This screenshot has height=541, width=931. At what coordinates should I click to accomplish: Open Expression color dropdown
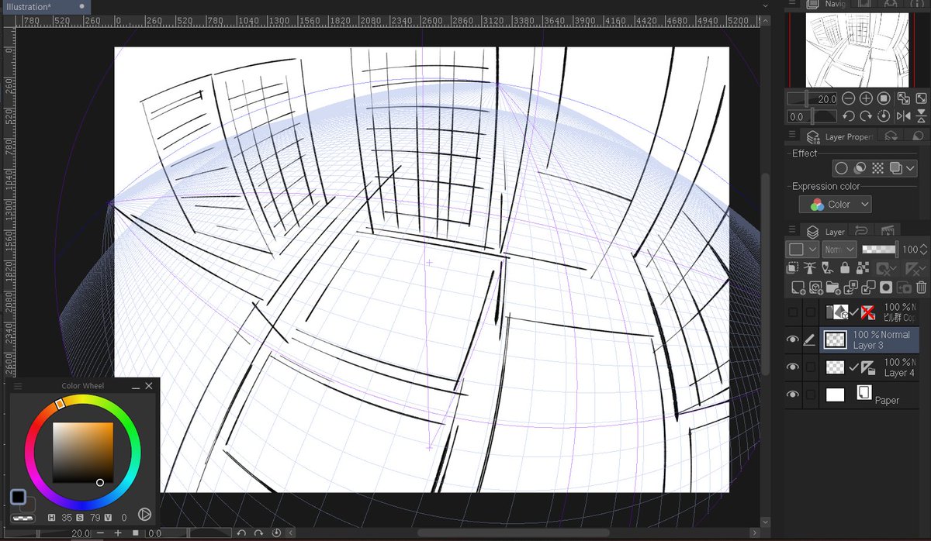click(835, 205)
